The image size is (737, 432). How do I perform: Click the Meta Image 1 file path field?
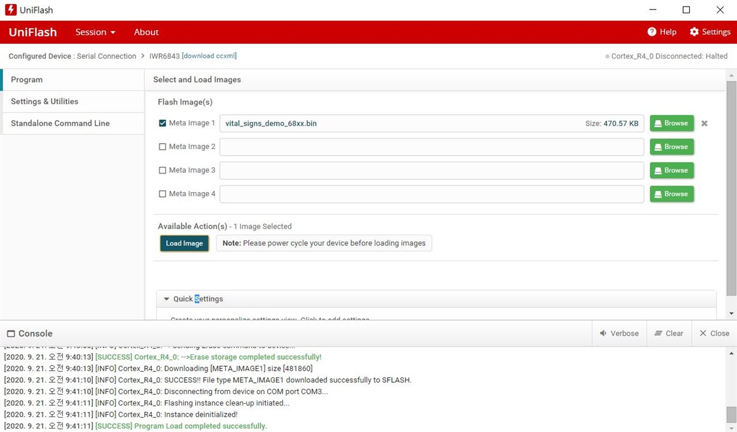[x=431, y=123]
